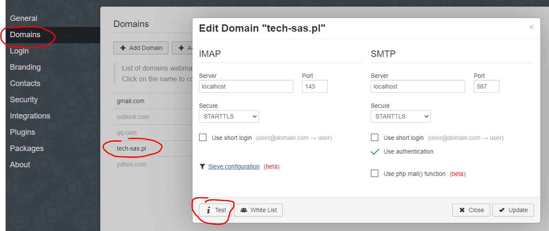Select yahoo.com in the domain list
The height and width of the screenshot is (231, 549).
point(131,164)
